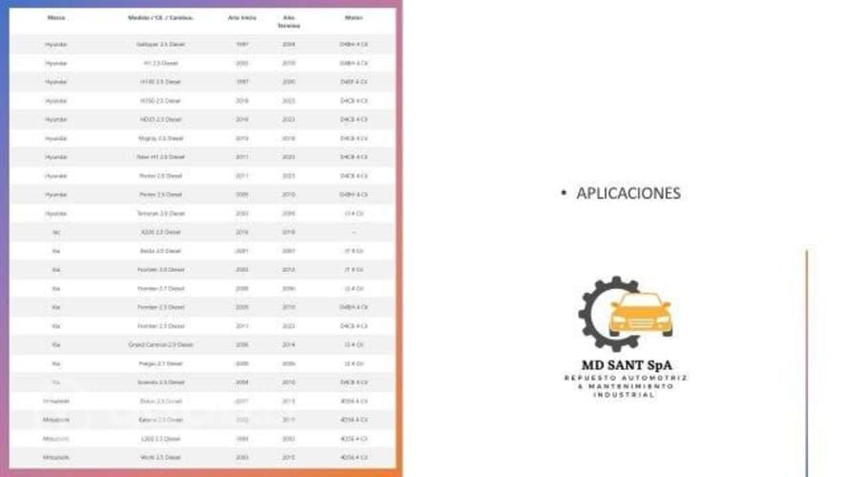Click the Besta 3.0 Diesel model cell
Viewport: 849px width, 477px height.
(x=160, y=251)
